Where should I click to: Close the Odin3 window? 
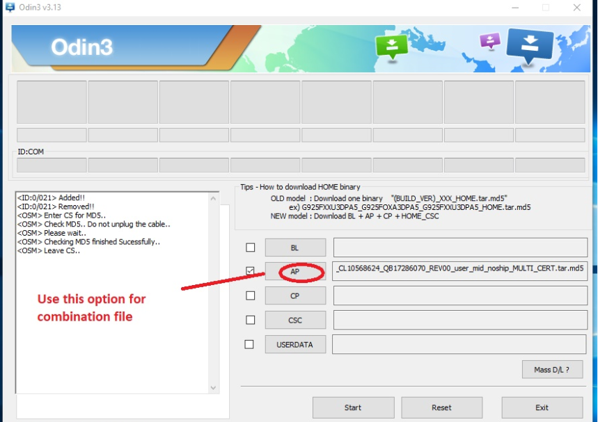tap(576, 7)
